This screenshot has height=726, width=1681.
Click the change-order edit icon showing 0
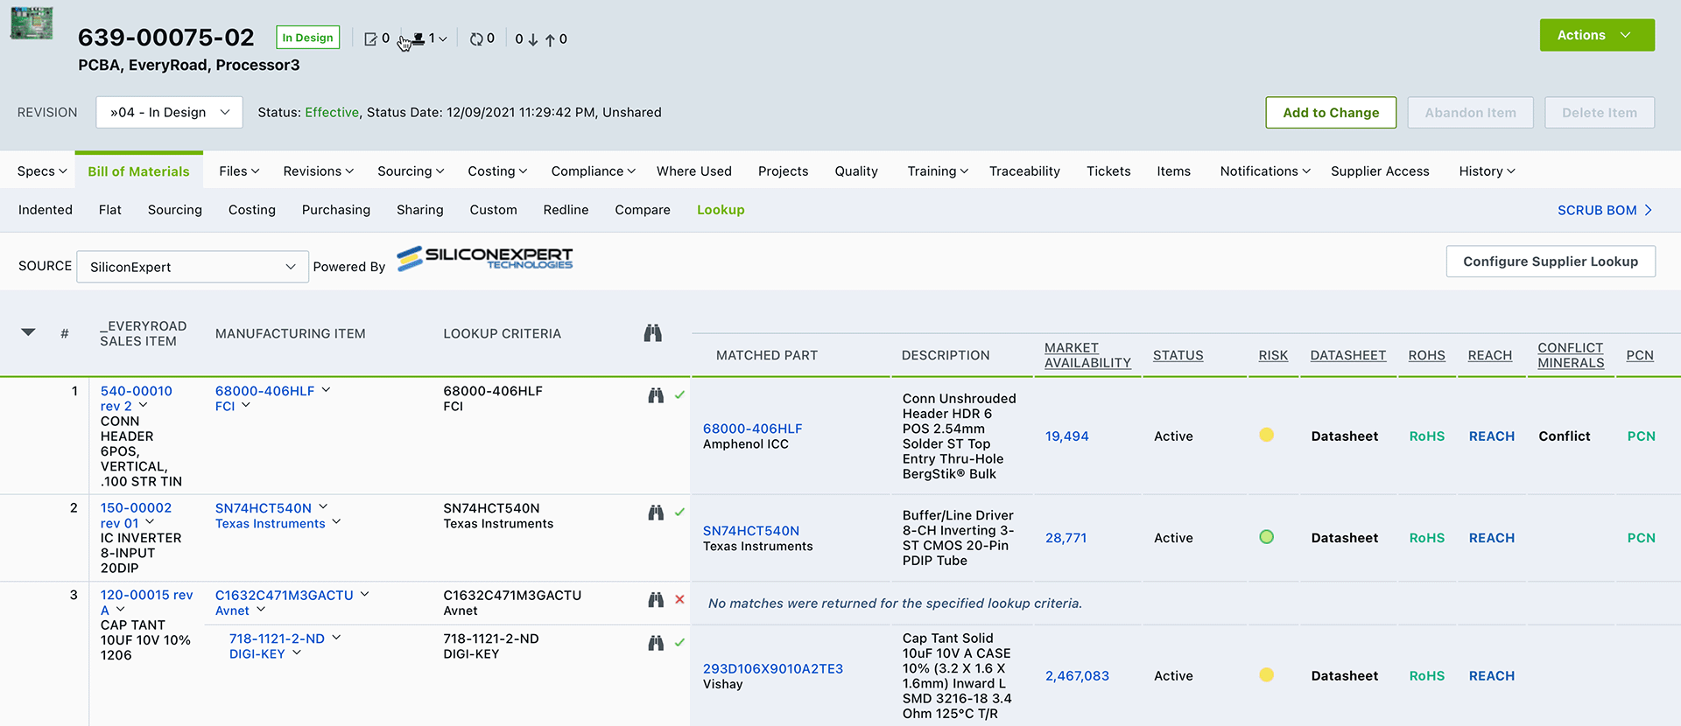(370, 38)
